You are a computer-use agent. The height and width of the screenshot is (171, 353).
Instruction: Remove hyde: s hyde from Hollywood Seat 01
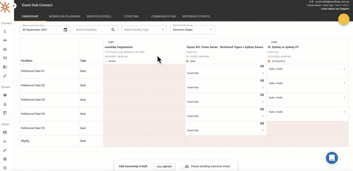tap(344, 69)
